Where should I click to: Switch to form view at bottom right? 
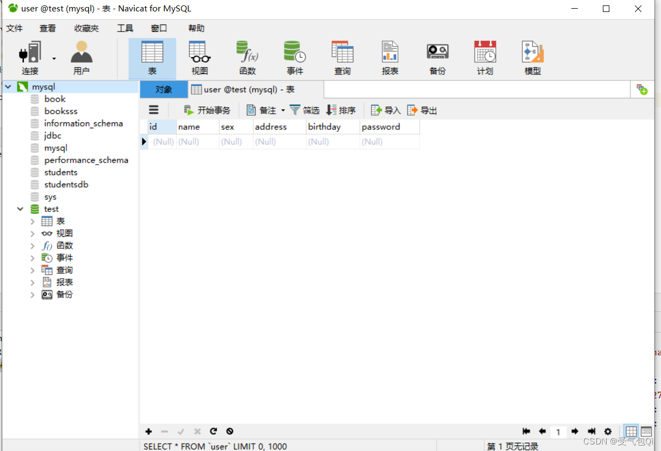[x=646, y=431]
